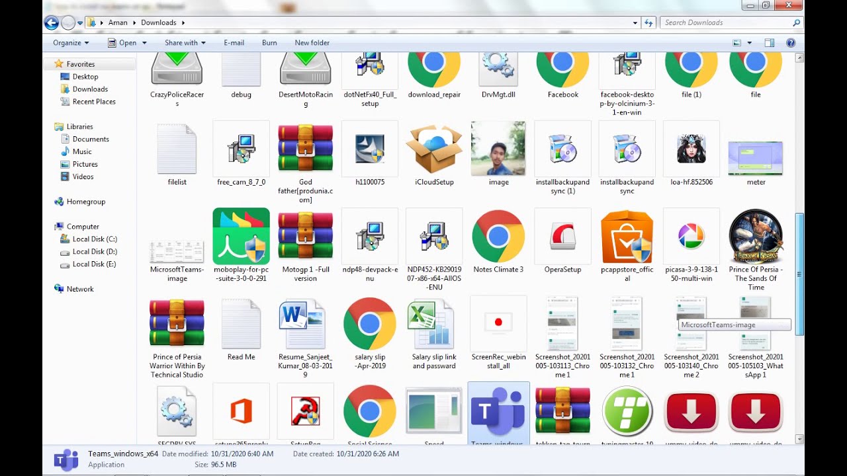Create a New folder
The width and height of the screenshot is (847, 476).
(312, 42)
